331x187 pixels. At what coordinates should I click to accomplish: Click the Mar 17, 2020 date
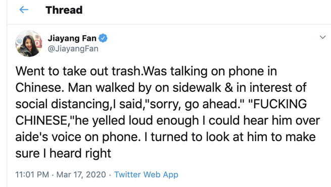point(81,174)
